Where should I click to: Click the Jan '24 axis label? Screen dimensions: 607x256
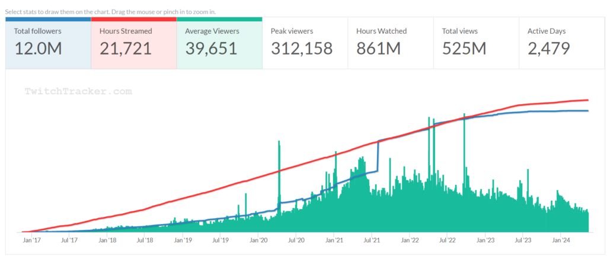pos(561,241)
